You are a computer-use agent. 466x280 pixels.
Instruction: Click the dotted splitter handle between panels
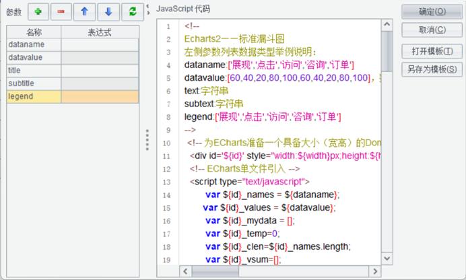click(x=147, y=141)
